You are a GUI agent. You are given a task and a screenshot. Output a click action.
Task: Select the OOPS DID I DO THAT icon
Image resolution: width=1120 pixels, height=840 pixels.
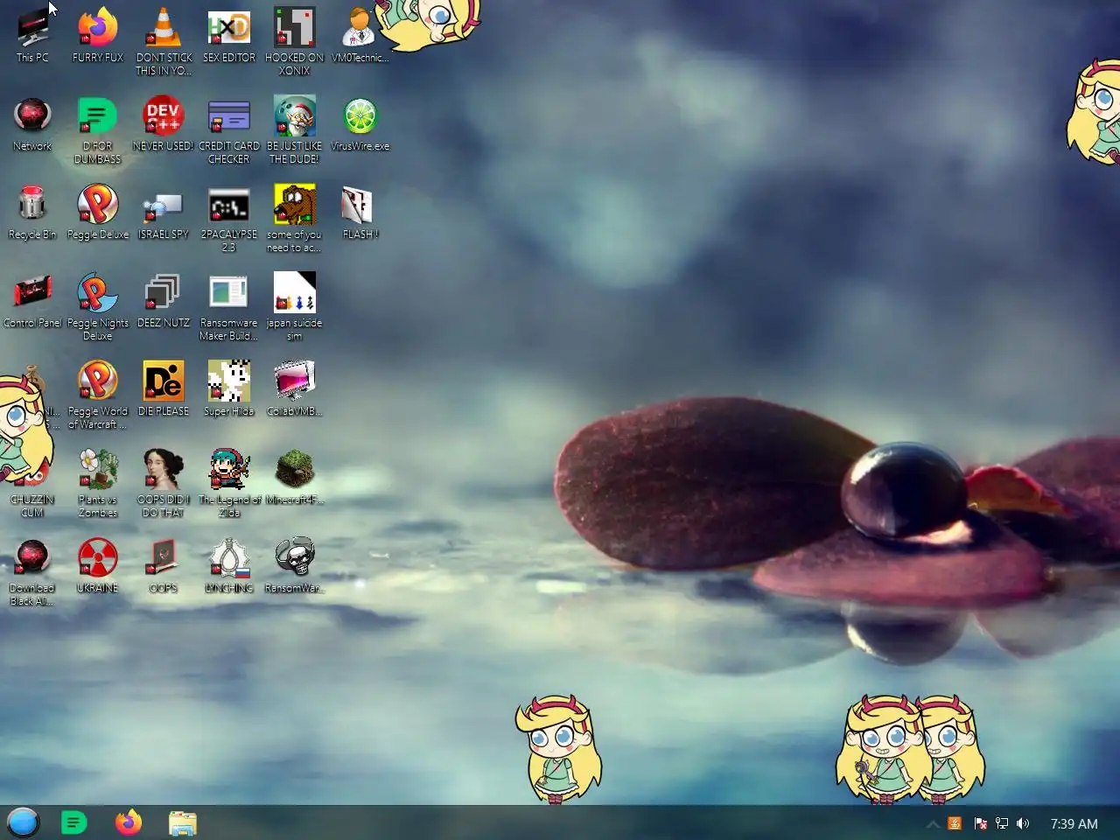pyautogui.click(x=164, y=484)
